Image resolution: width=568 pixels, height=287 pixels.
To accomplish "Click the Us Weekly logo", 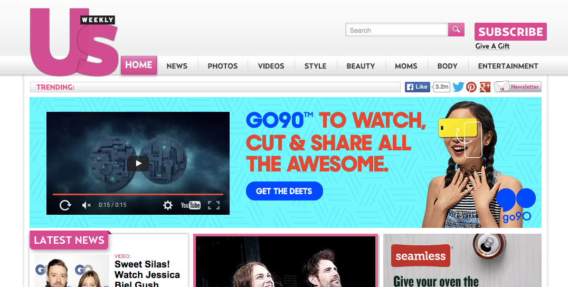I will tap(74, 42).
